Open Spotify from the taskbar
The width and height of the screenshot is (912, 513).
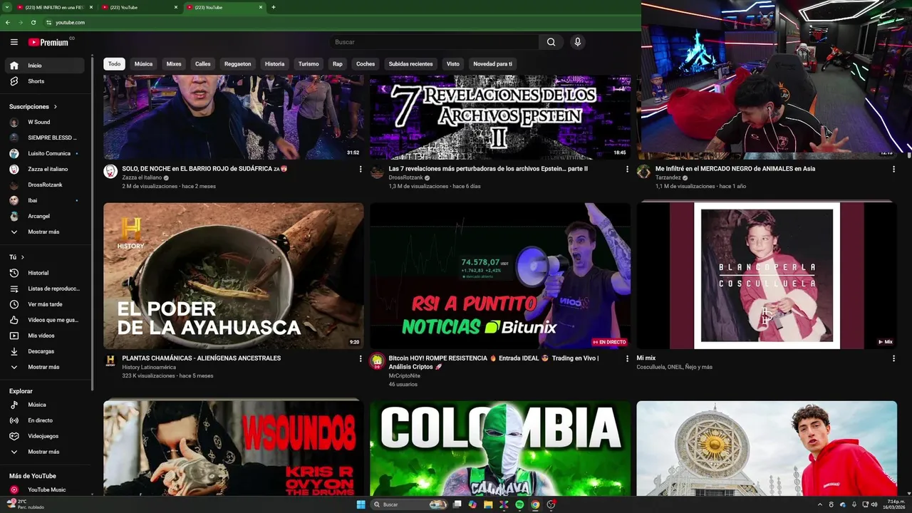coord(519,504)
